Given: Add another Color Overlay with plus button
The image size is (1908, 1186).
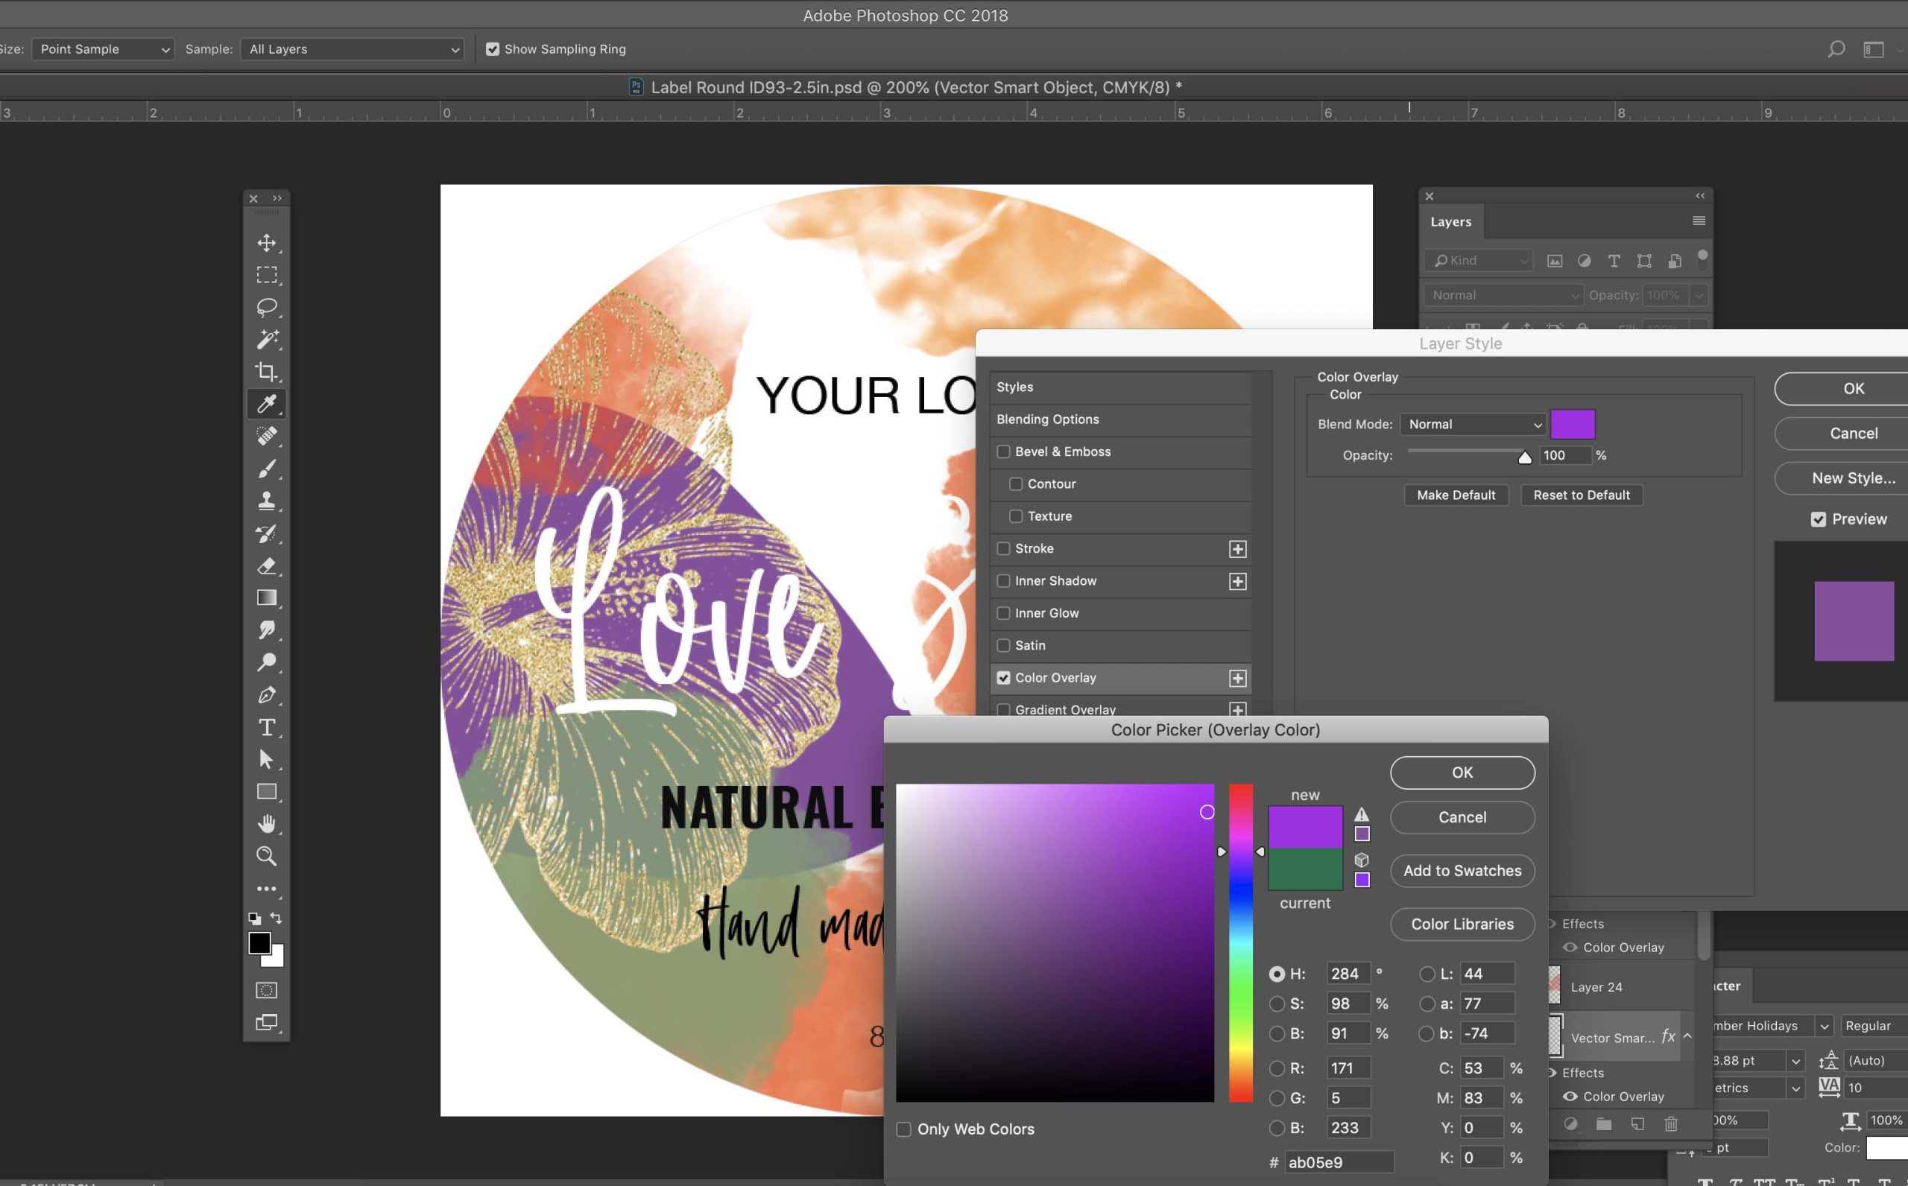Looking at the screenshot, I should (x=1238, y=679).
